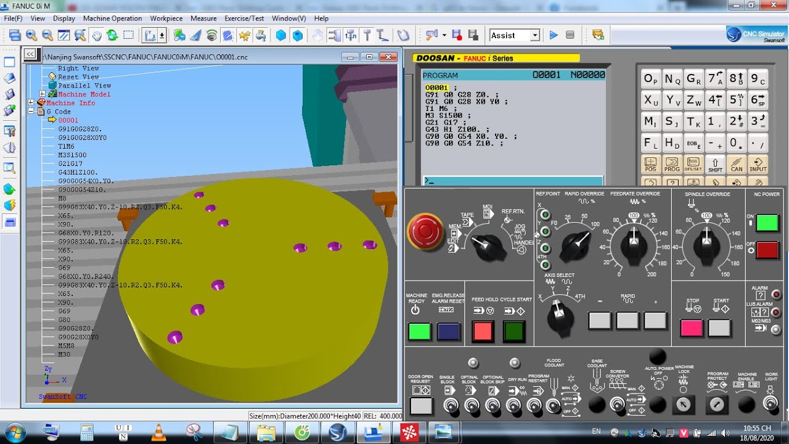This screenshot has height=444, width=789.
Task: Open the Measure menu
Action: click(203, 18)
